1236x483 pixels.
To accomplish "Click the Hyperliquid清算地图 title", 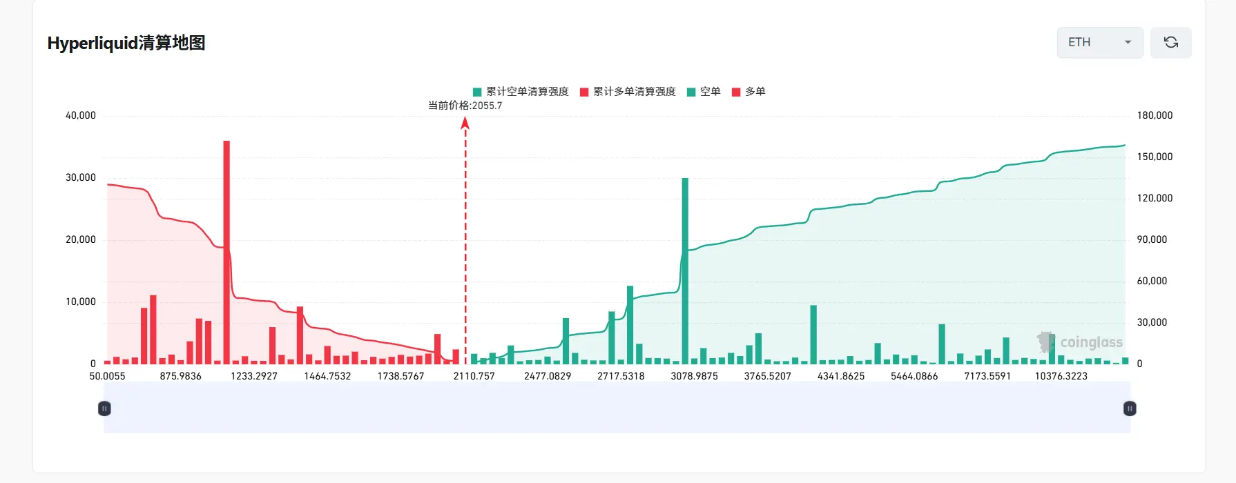I will tap(126, 43).
